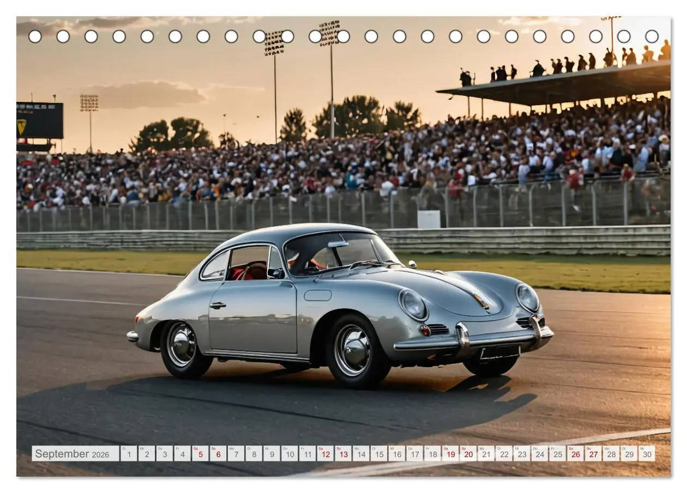Select red Saturday date 5
687x493 pixels.
coord(200,454)
